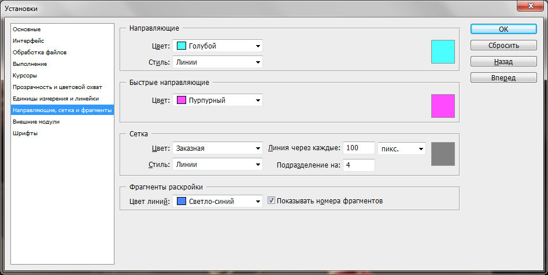Screen dimensions: 548x275
Task: Select Единицы измерения и линейки
Action: [62, 99]
